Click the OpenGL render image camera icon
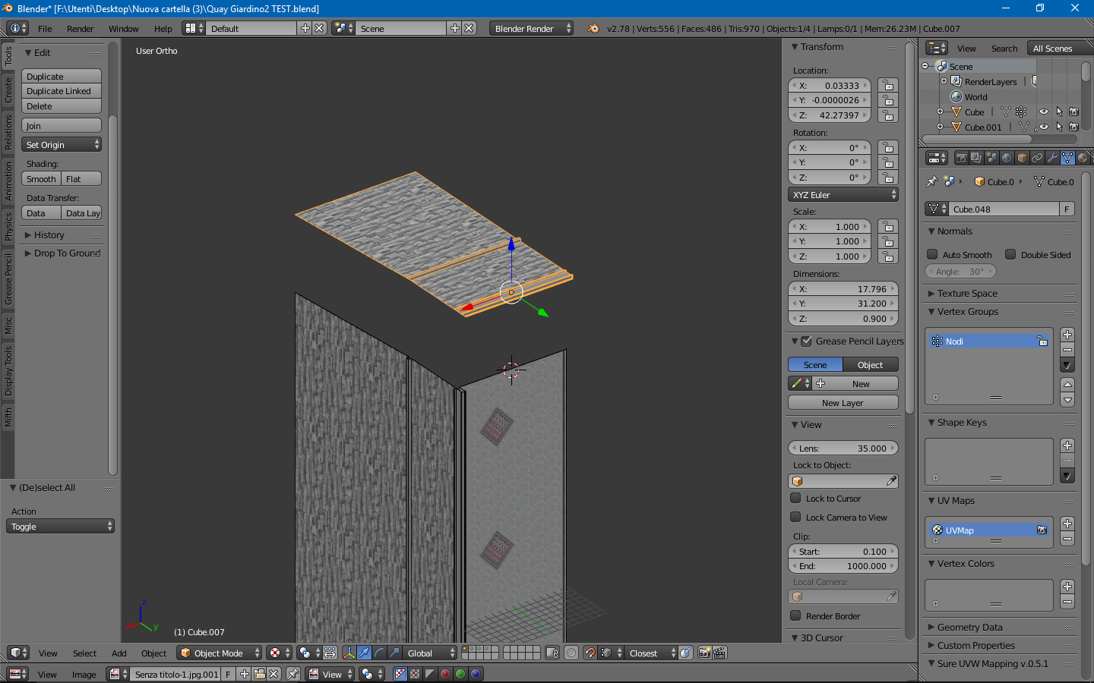Screen dimensions: 1094x683 [704, 653]
